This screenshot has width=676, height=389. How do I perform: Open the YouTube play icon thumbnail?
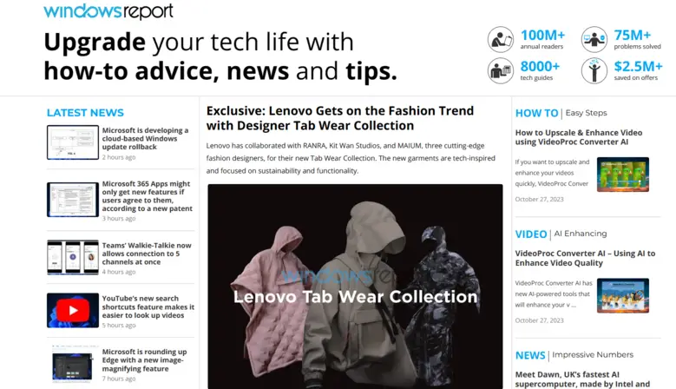click(73, 311)
